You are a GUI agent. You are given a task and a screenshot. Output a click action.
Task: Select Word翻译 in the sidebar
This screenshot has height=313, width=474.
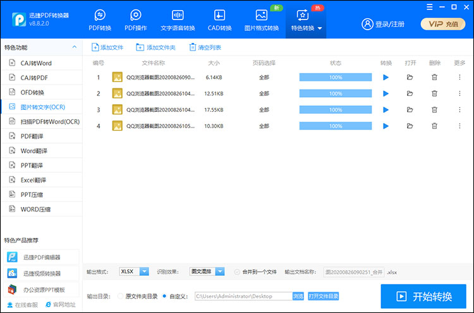tap(42, 151)
